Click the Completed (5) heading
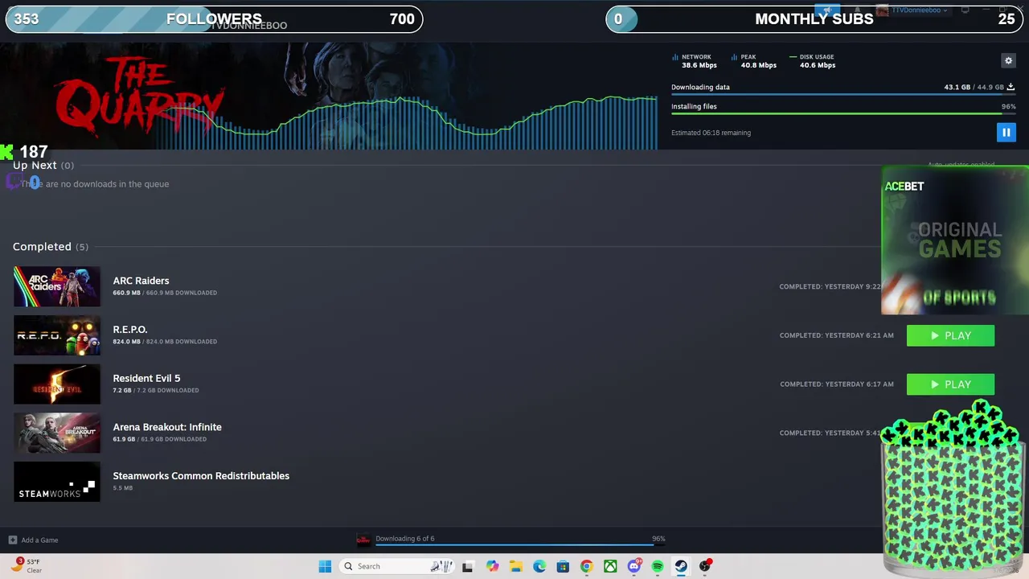This screenshot has width=1029, height=579. pyautogui.click(x=51, y=246)
